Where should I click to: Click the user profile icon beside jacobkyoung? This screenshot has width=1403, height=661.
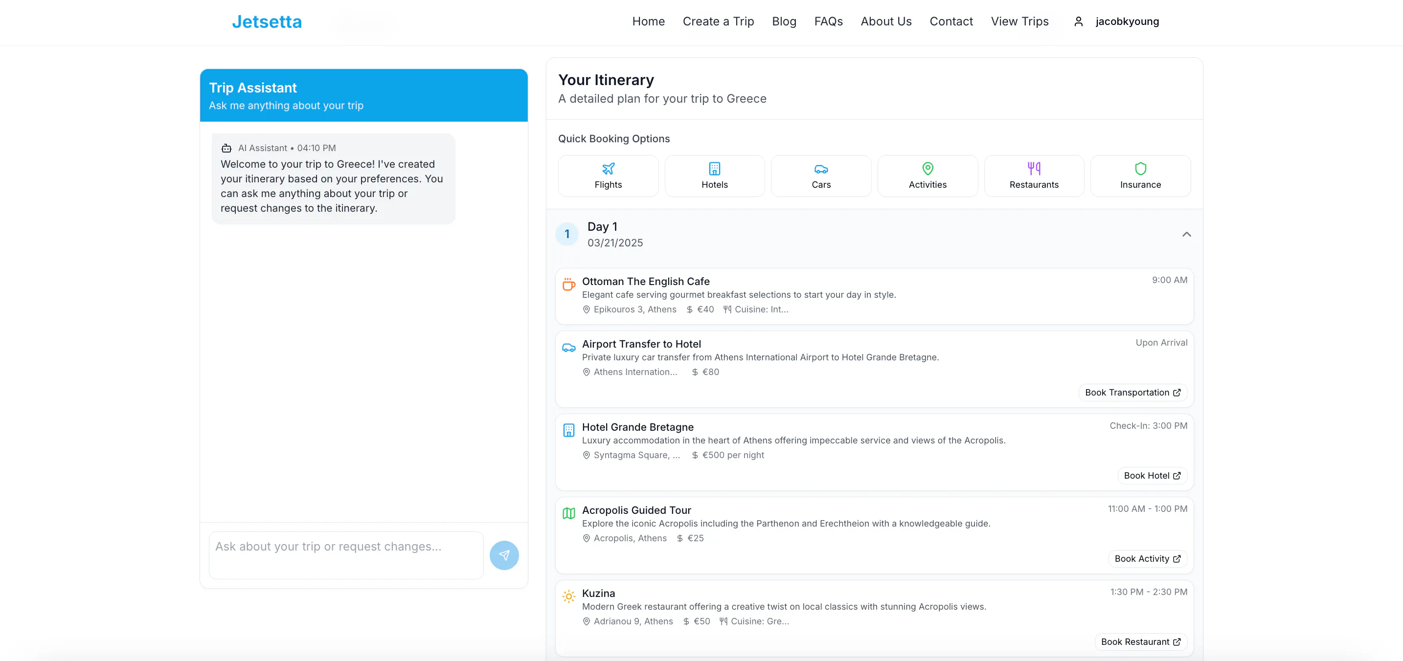pos(1078,21)
